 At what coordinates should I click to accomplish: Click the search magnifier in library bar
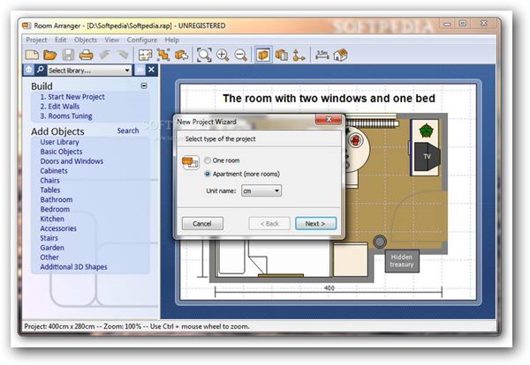click(x=41, y=70)
